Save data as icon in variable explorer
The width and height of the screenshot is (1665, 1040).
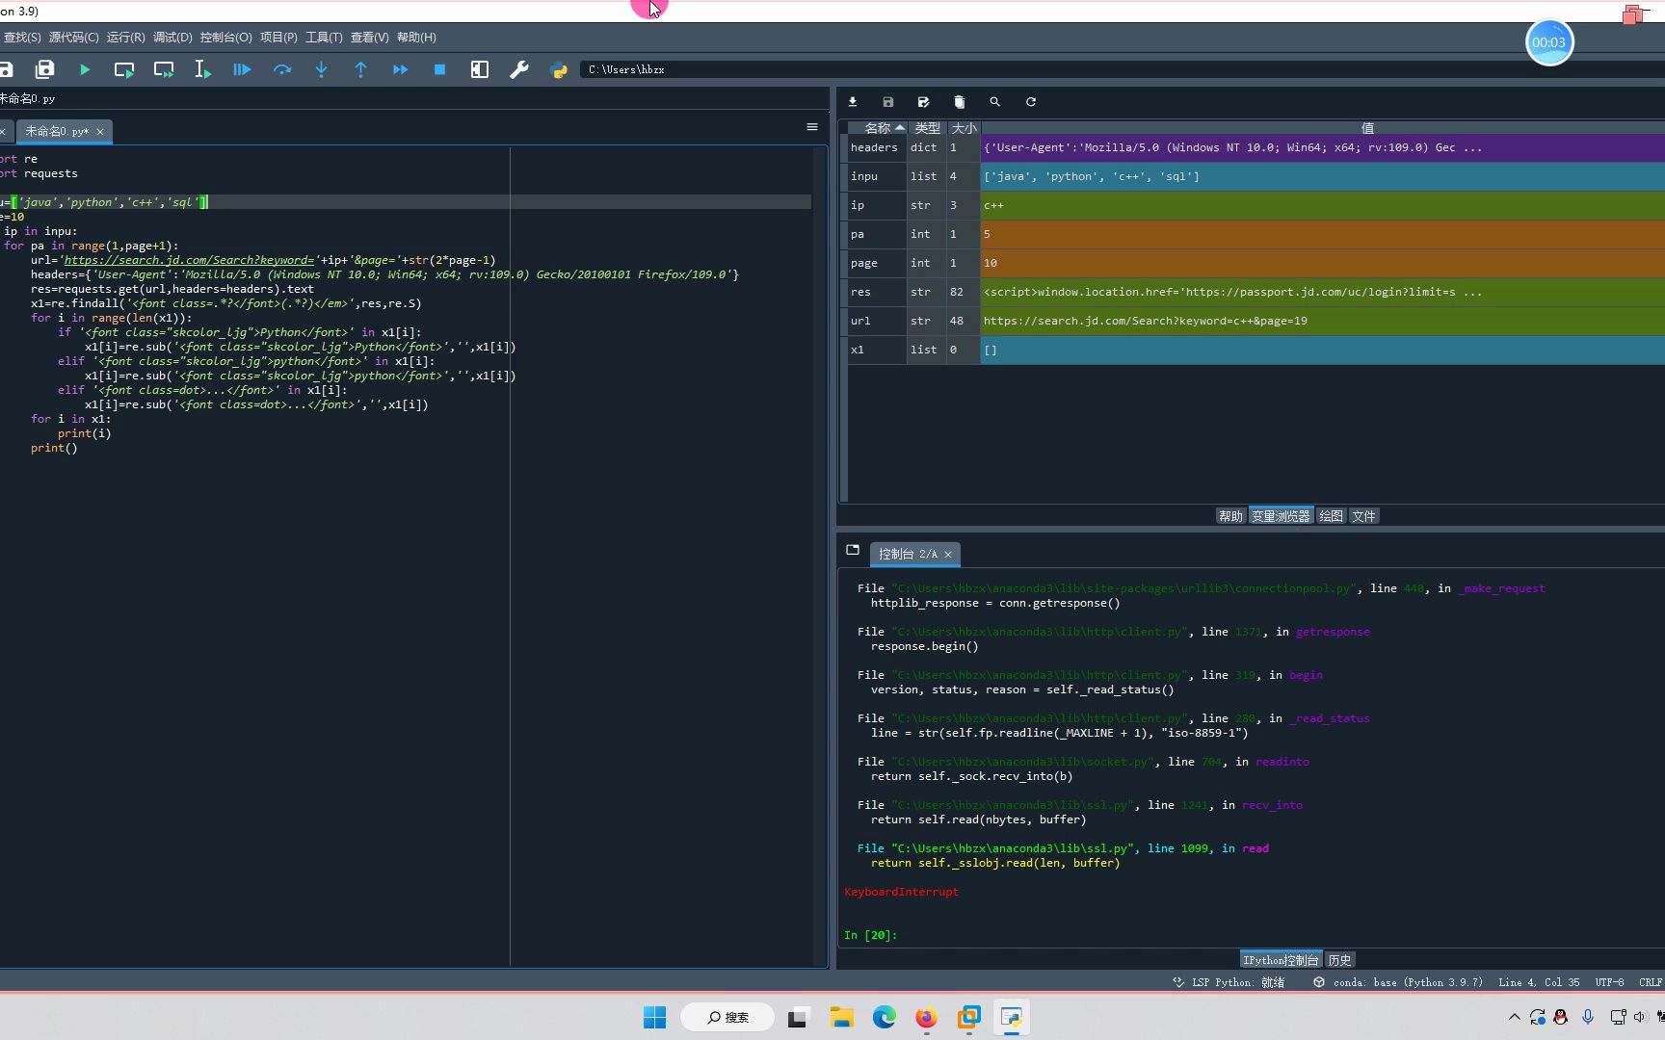pyautogui.click(x=923, y=102)
